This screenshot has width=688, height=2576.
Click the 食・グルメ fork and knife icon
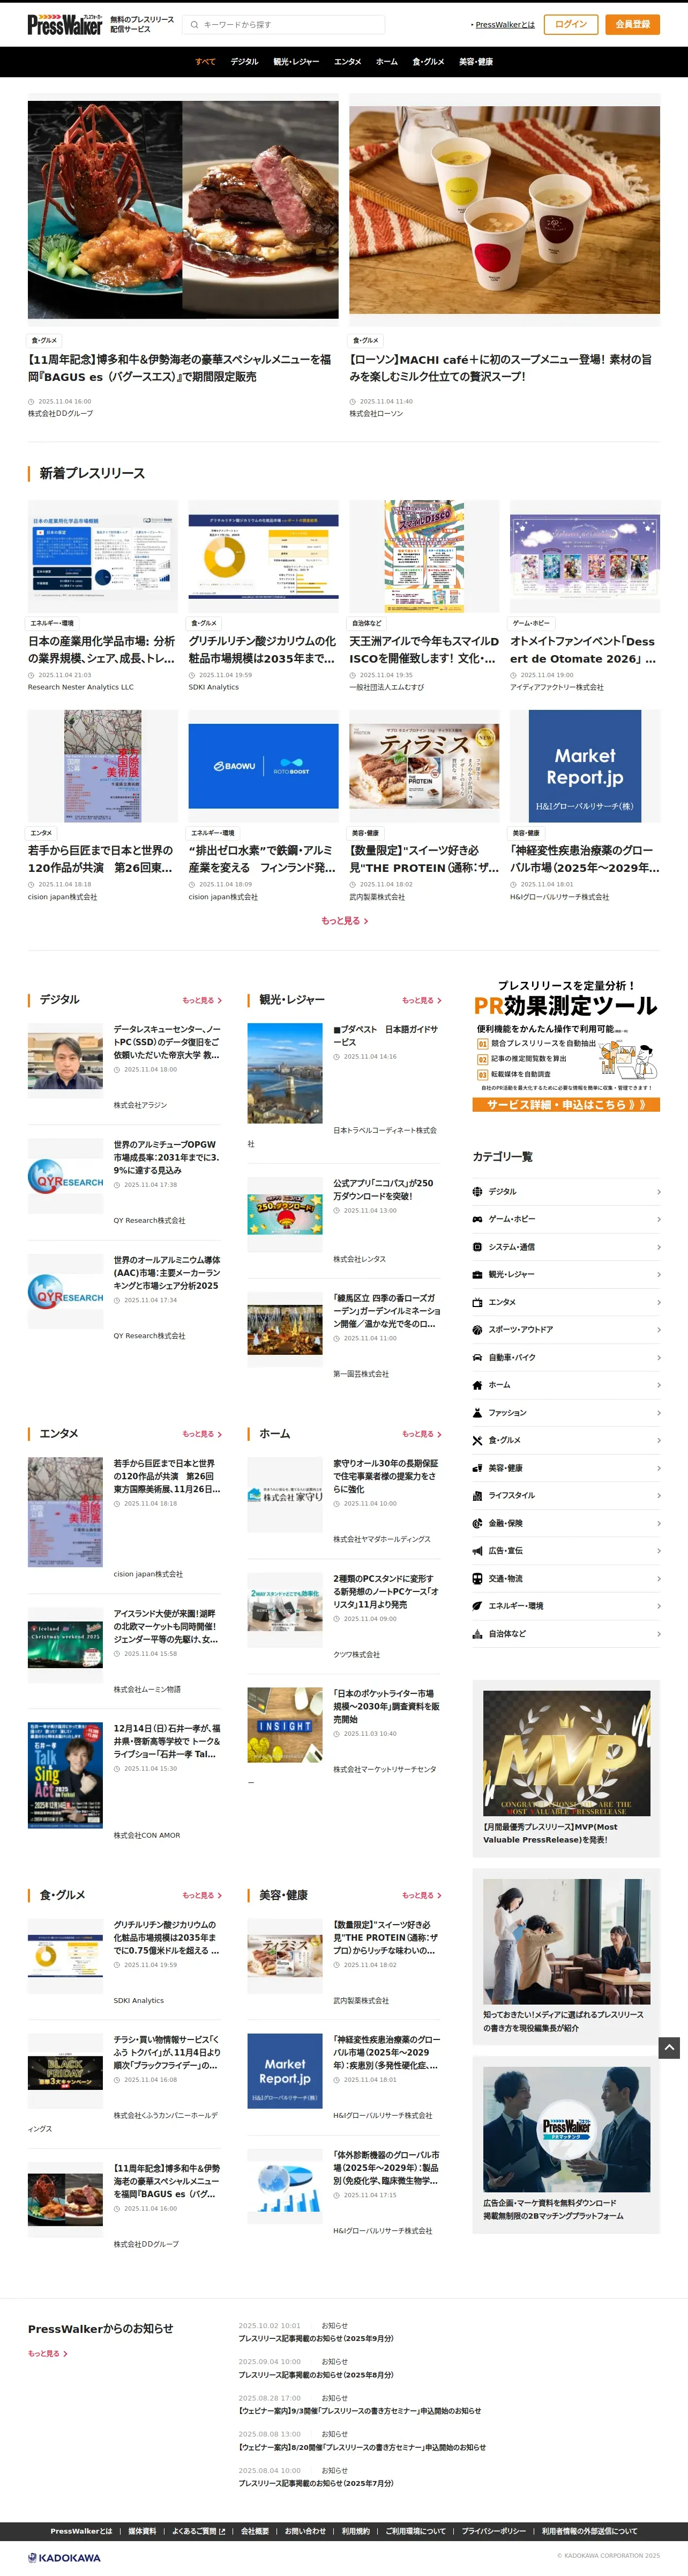coord(477,1440)
